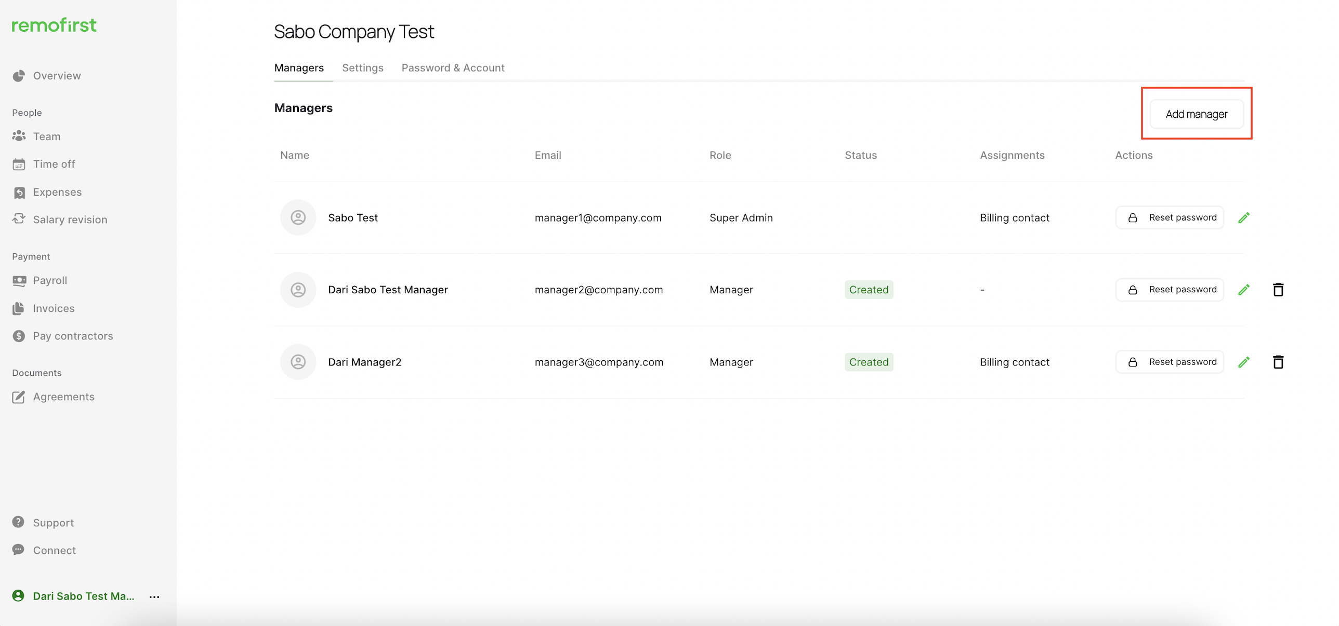Click the name Sabo Test

(x=353, y=217)
